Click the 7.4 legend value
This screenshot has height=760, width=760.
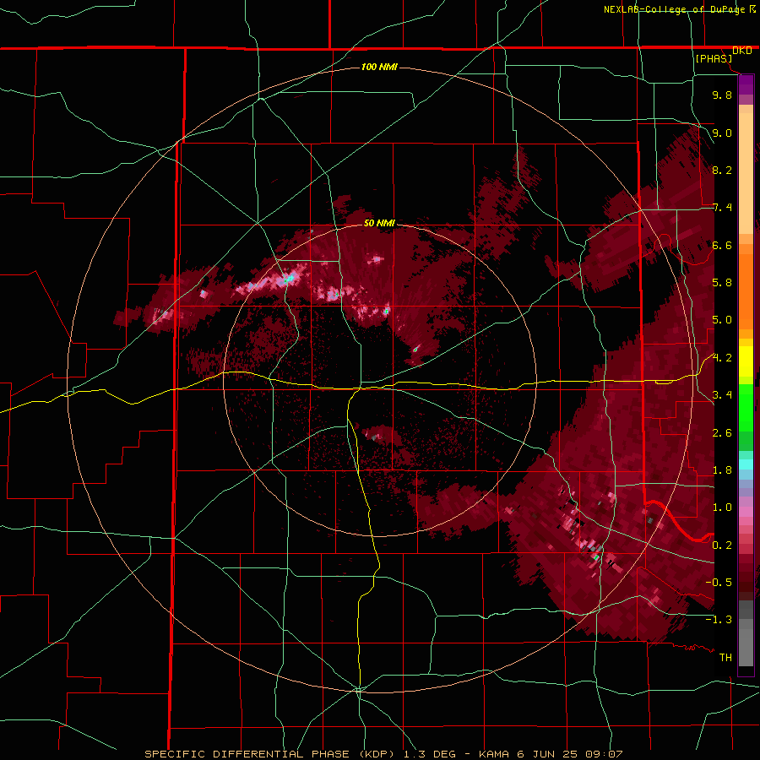722,208
